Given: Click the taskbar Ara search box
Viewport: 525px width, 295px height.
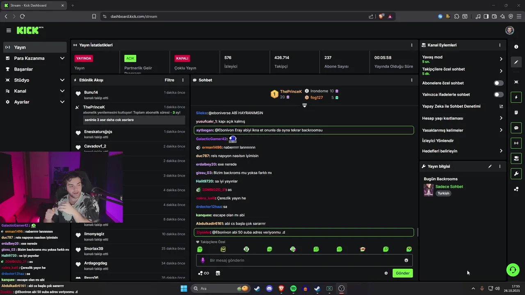Looking at the screenshot, I should 220,288.
